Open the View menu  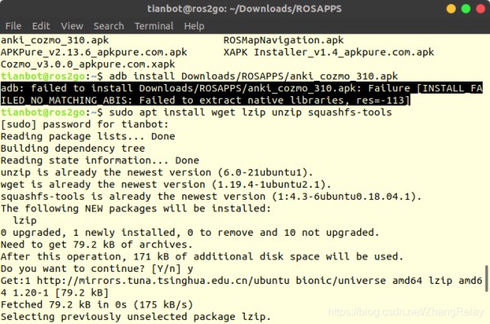tap(72, 26)
